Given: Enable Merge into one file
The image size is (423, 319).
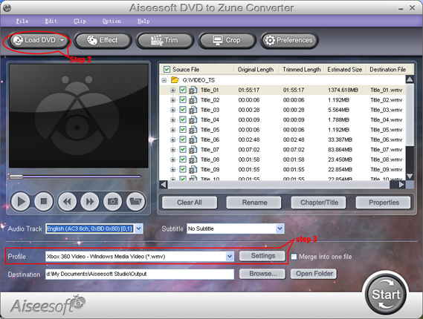Looking at the screenshot, I should 294,257.
